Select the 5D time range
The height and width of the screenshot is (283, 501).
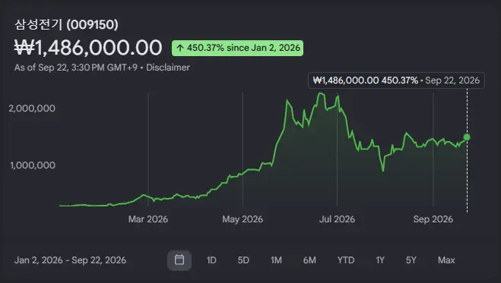pyautogui.click(x=243, y=260)
